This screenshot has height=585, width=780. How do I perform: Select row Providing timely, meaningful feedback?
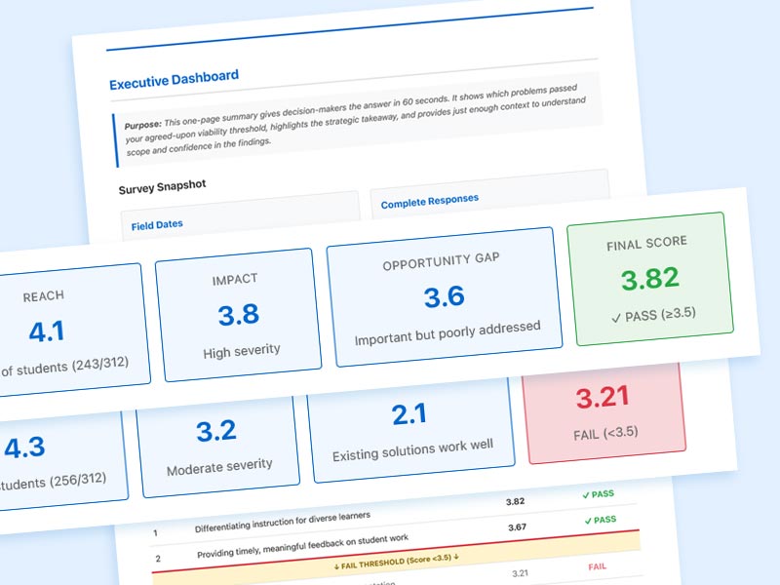click(396, 543)
